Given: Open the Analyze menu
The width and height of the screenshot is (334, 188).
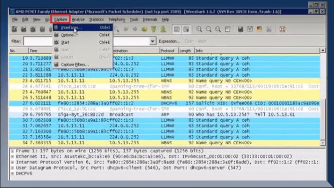Looking at the screenshot, I should pos(78,19).
